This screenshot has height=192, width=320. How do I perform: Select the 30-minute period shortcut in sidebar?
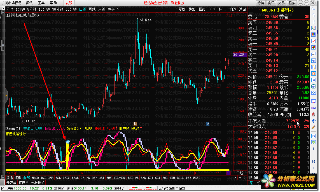314,168
